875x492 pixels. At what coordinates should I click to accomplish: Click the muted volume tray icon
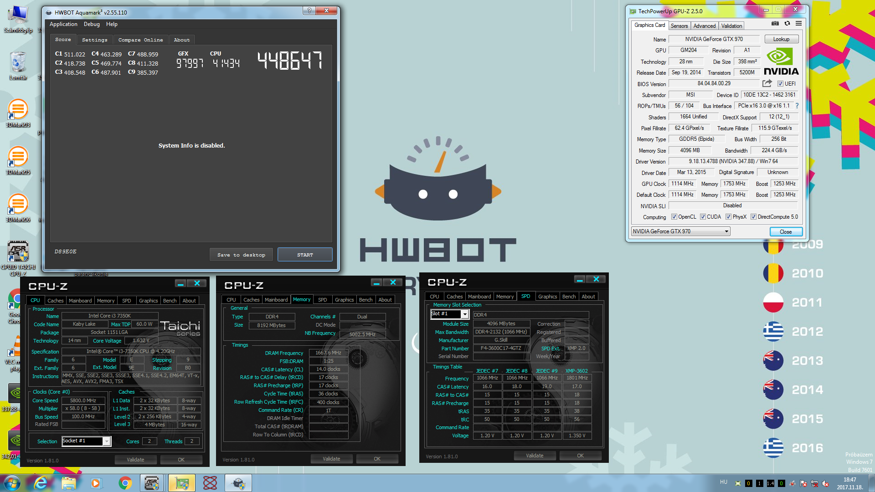tap(825, 483)
